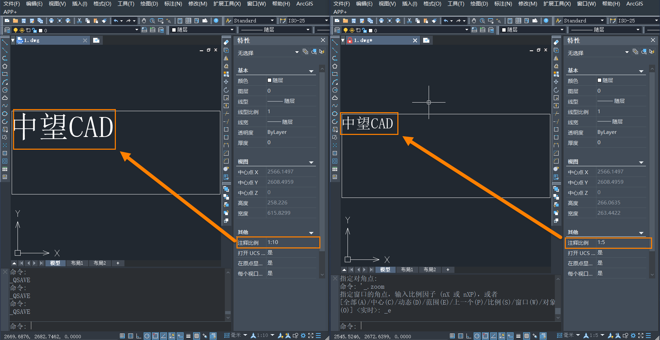Click the Zoom Realtime icon in right window toolbar
This screenshot has height=340, width=660.
coord(482,21)
